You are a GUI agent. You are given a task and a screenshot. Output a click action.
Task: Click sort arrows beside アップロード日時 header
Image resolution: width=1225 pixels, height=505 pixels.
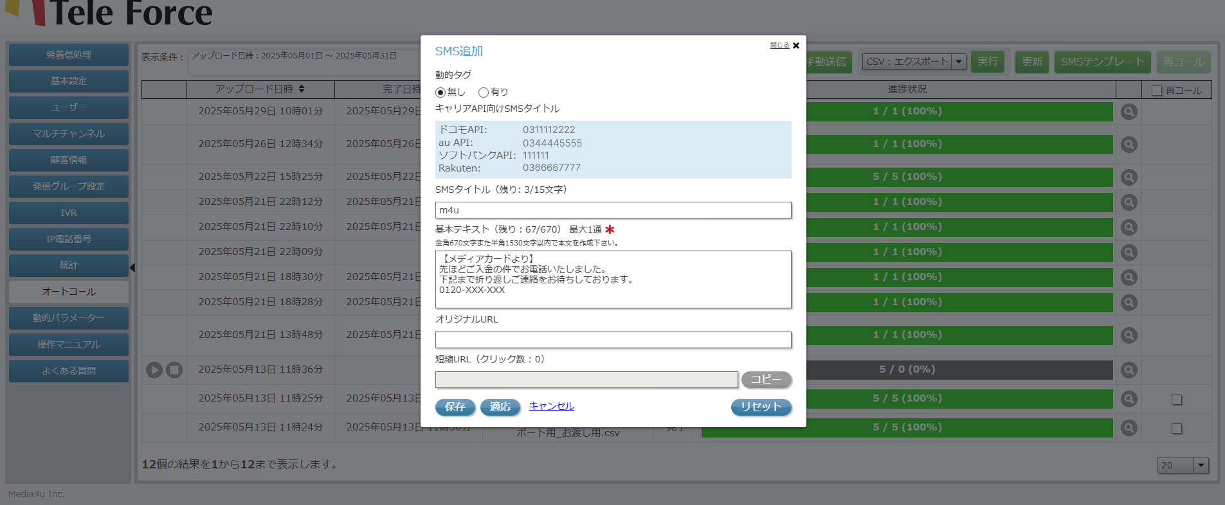302,89
